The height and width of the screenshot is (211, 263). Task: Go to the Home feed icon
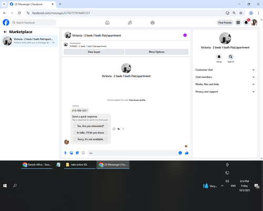point(107,23)
